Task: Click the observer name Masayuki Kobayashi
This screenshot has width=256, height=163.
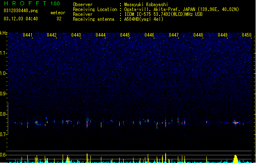Action: [x=146, y=4]
